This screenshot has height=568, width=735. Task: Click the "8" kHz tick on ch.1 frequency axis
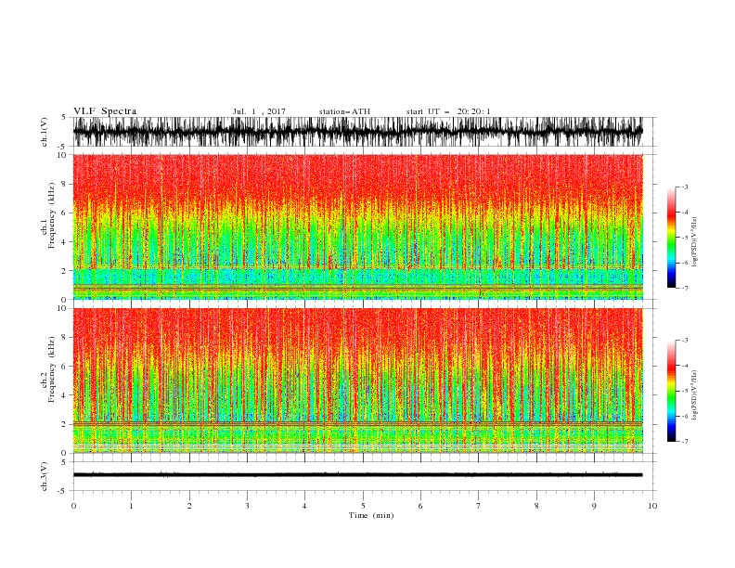[65, 184]
